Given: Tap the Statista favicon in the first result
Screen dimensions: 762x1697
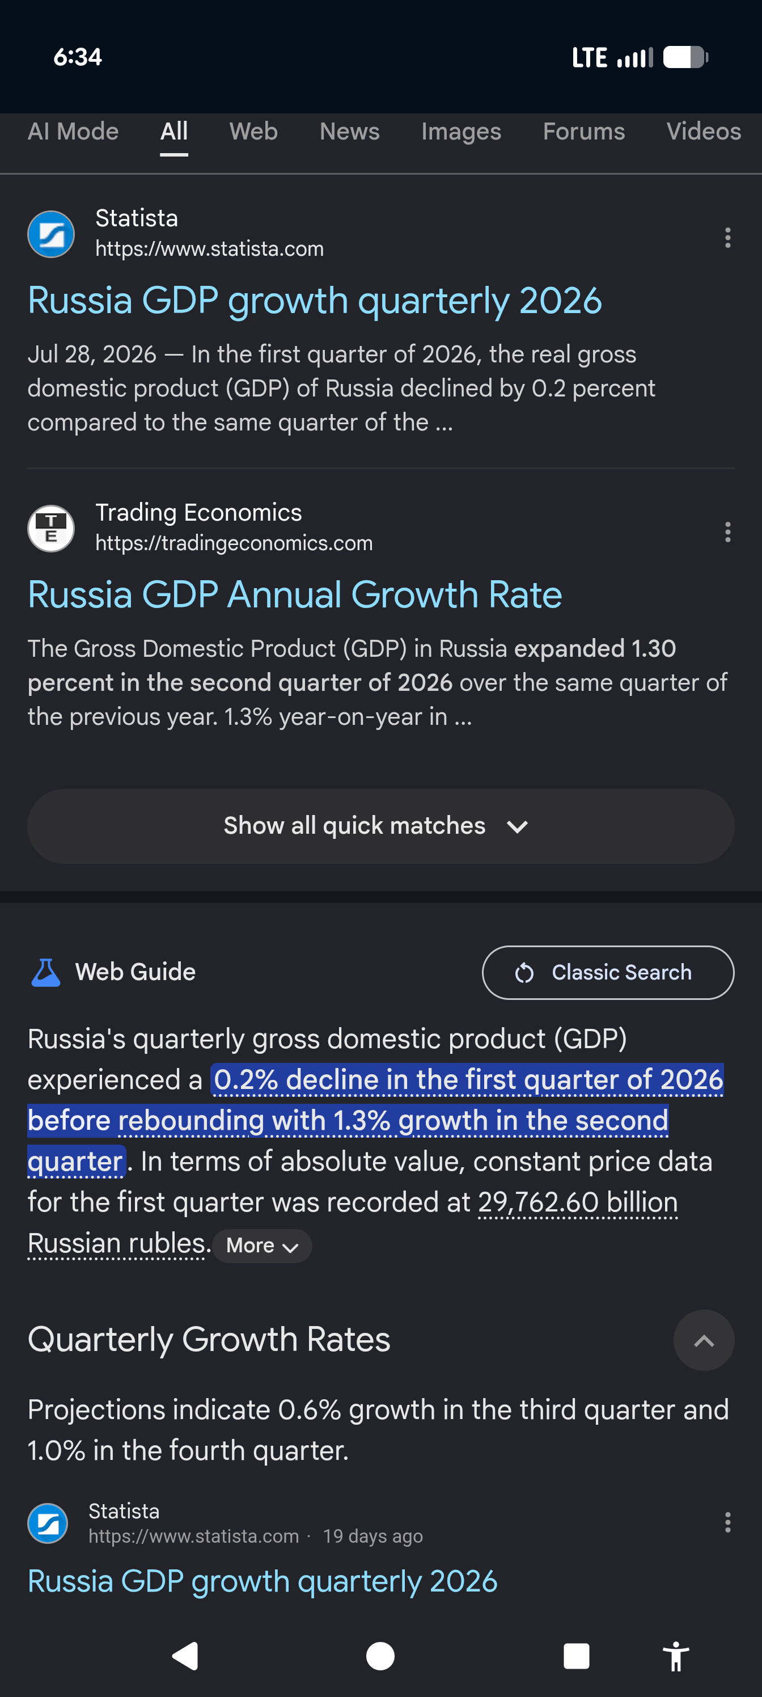Looking at the screenshot, I should 50,234.
